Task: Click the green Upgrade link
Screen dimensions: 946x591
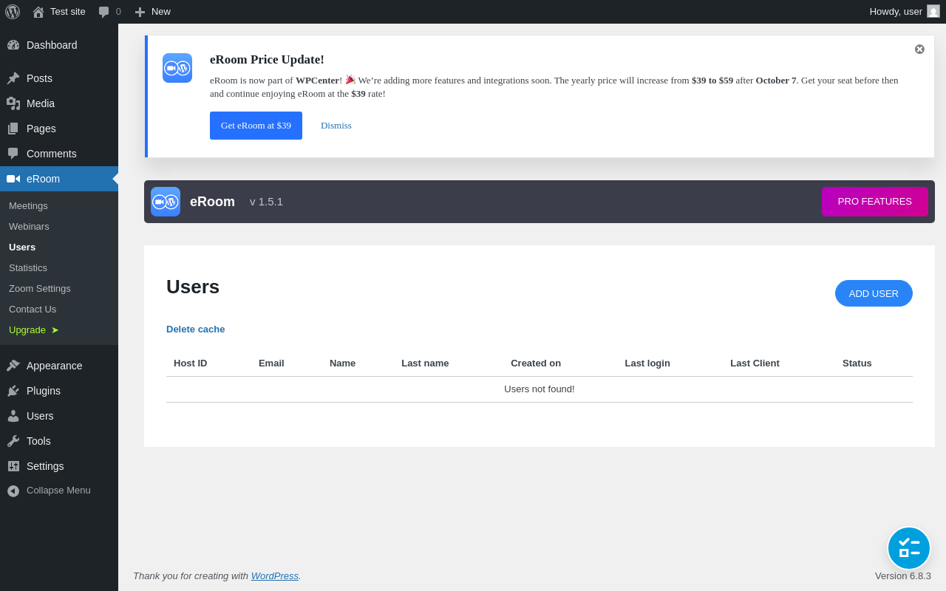Action: point(34,330)
